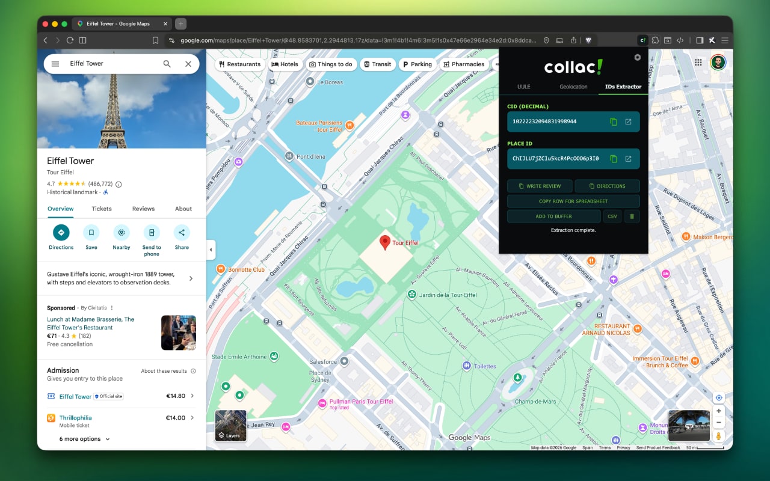Click the location permission pin icon

click(x=546, y=40)
